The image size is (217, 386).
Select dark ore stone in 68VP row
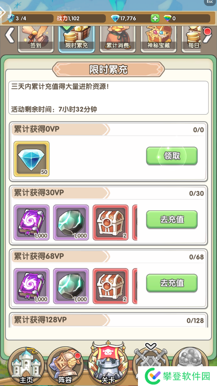pos(71,286)
